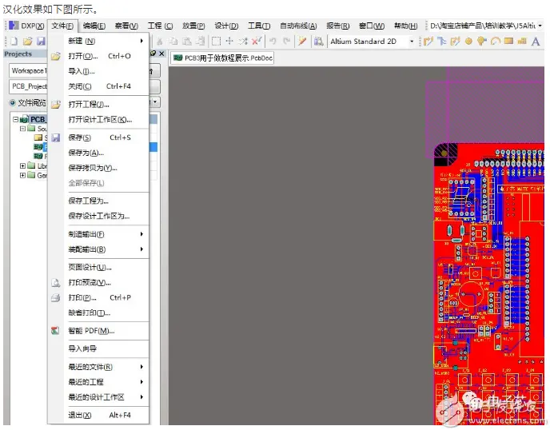
Task: Click the Workspace input field
Action: (29, 71)
